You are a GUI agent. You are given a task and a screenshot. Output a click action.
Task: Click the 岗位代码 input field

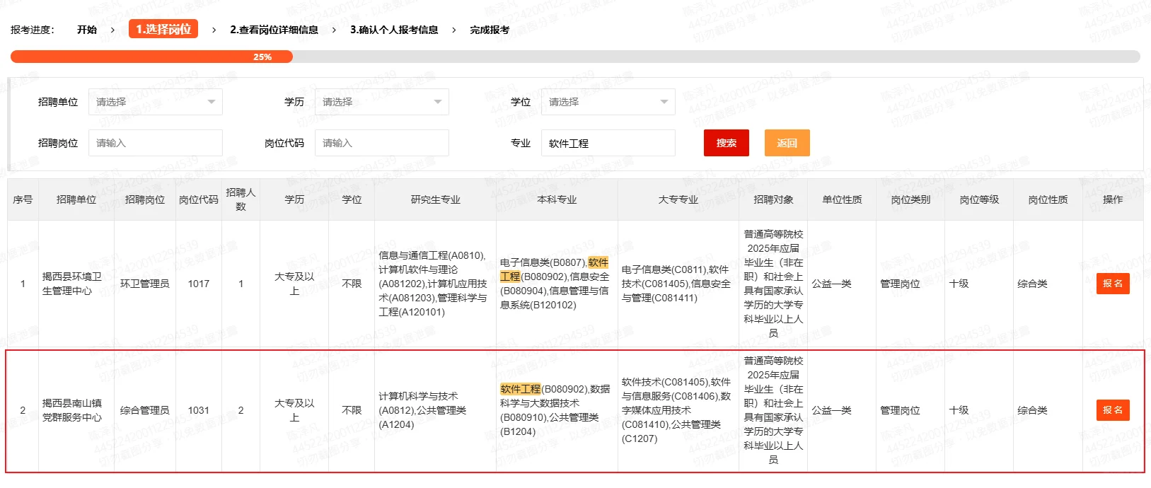pyautogui.click(x=381, y=143)
